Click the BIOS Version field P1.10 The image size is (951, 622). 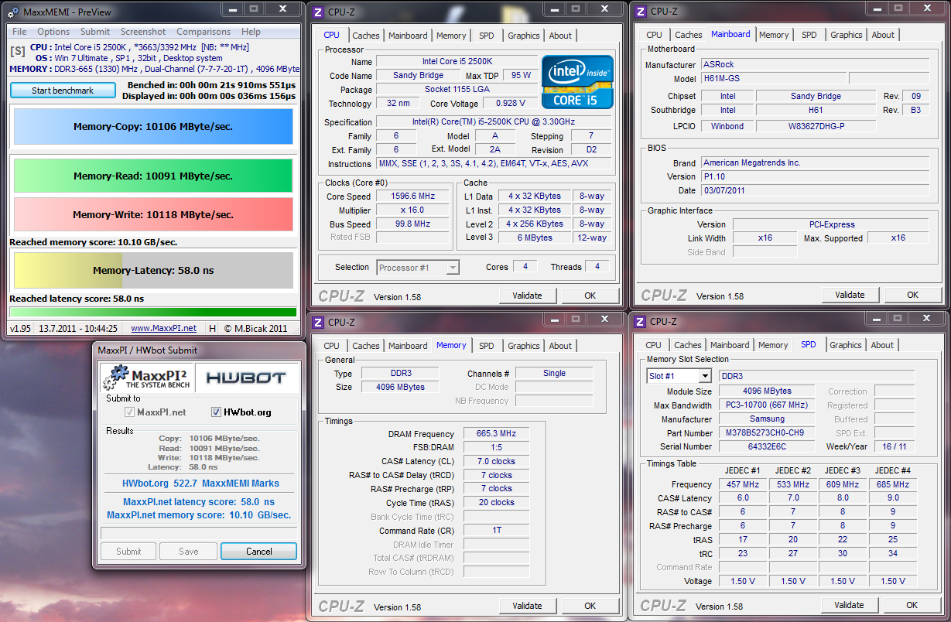[815, 176]
